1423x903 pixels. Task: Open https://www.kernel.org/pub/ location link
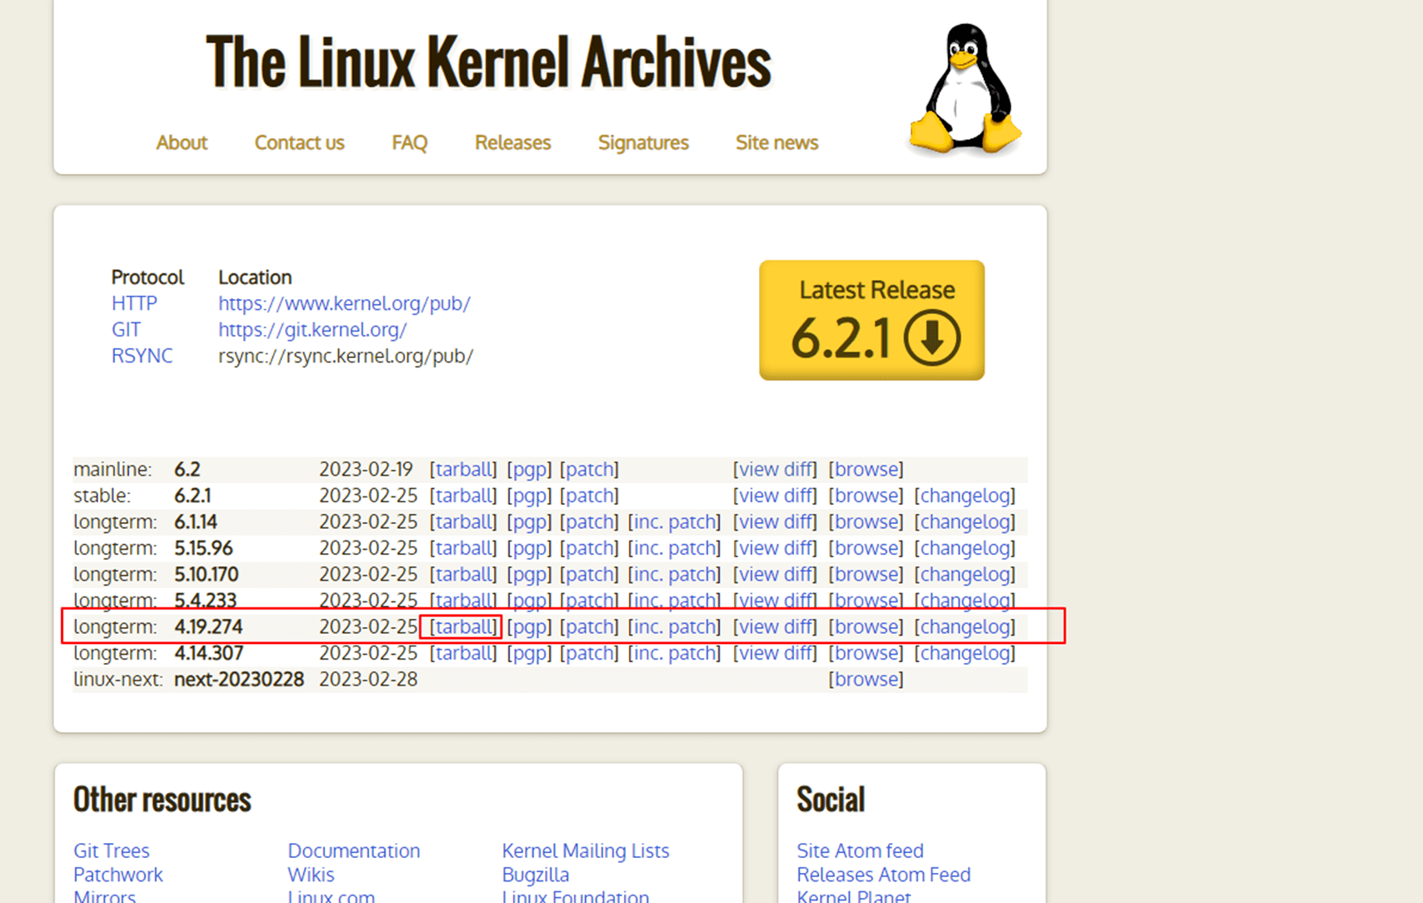click(344, 303)
